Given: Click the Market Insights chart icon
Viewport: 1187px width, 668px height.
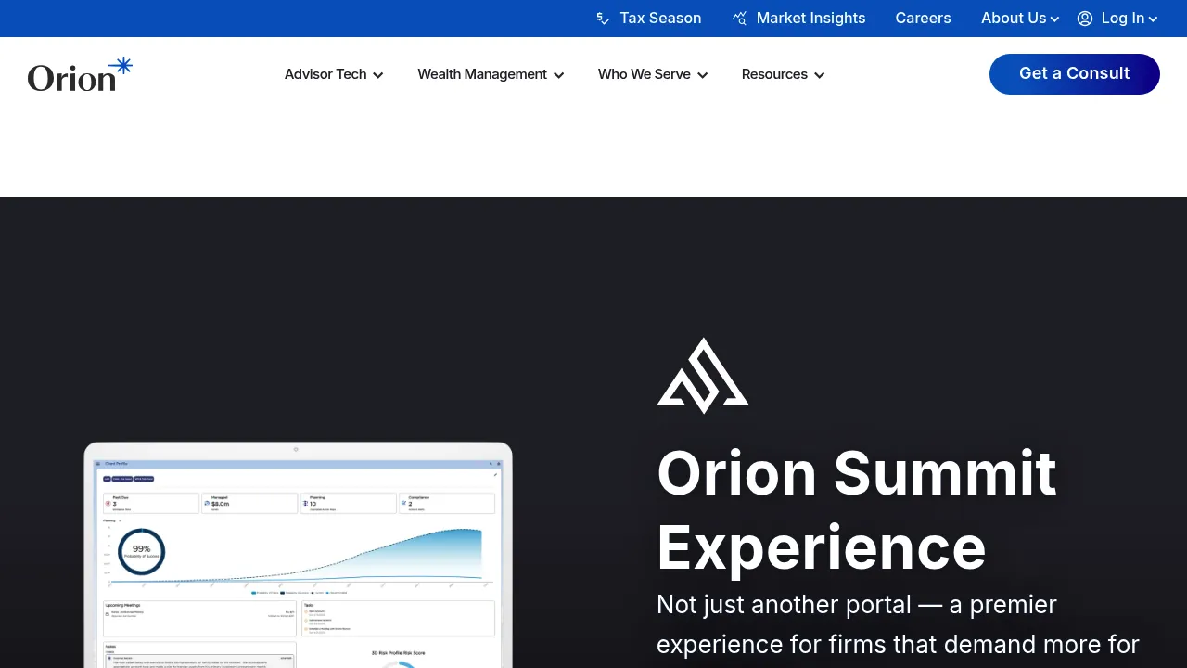Looking at the screenshot, I should 739,19.
